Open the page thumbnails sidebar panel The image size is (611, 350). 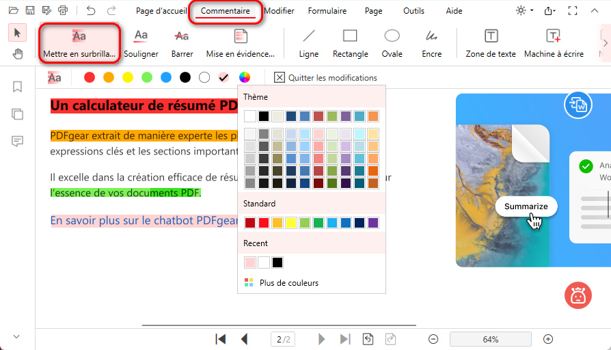coord(17,114)
